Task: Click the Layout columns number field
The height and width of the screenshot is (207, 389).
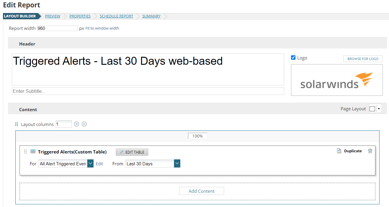Action: [64, 124]
